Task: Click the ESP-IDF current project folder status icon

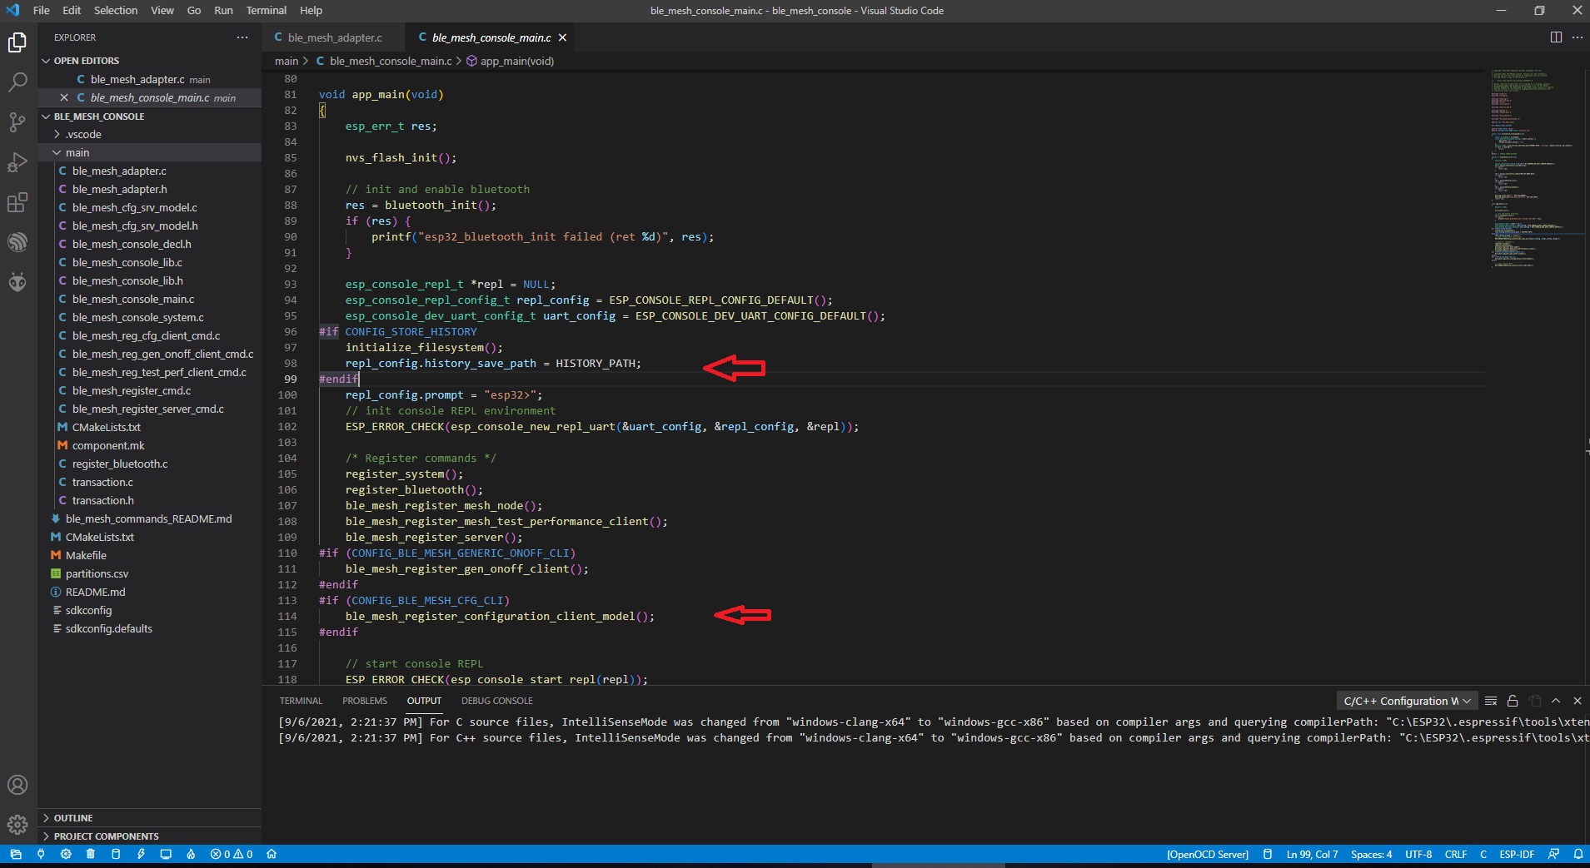Action: click(16, 854)
